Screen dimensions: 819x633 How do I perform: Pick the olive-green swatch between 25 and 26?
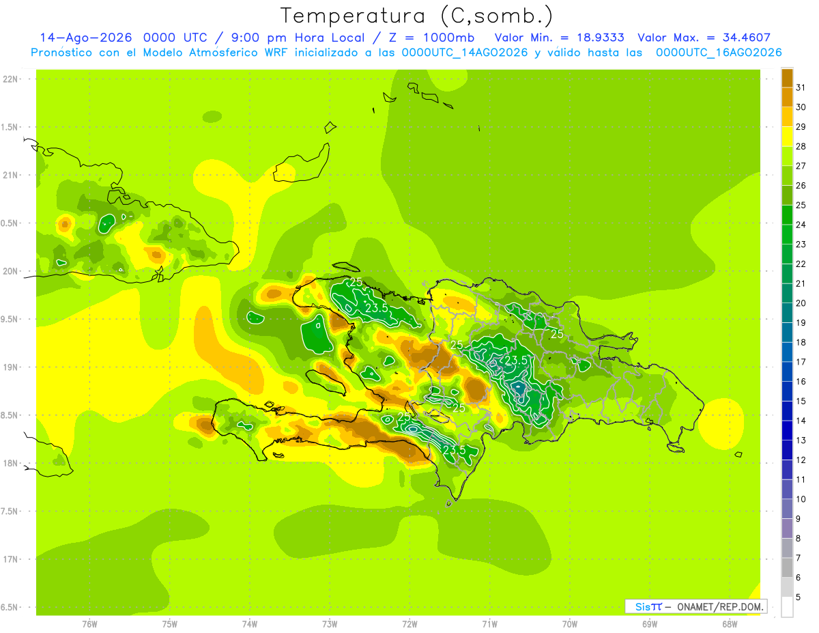click(x=787, y=195)
